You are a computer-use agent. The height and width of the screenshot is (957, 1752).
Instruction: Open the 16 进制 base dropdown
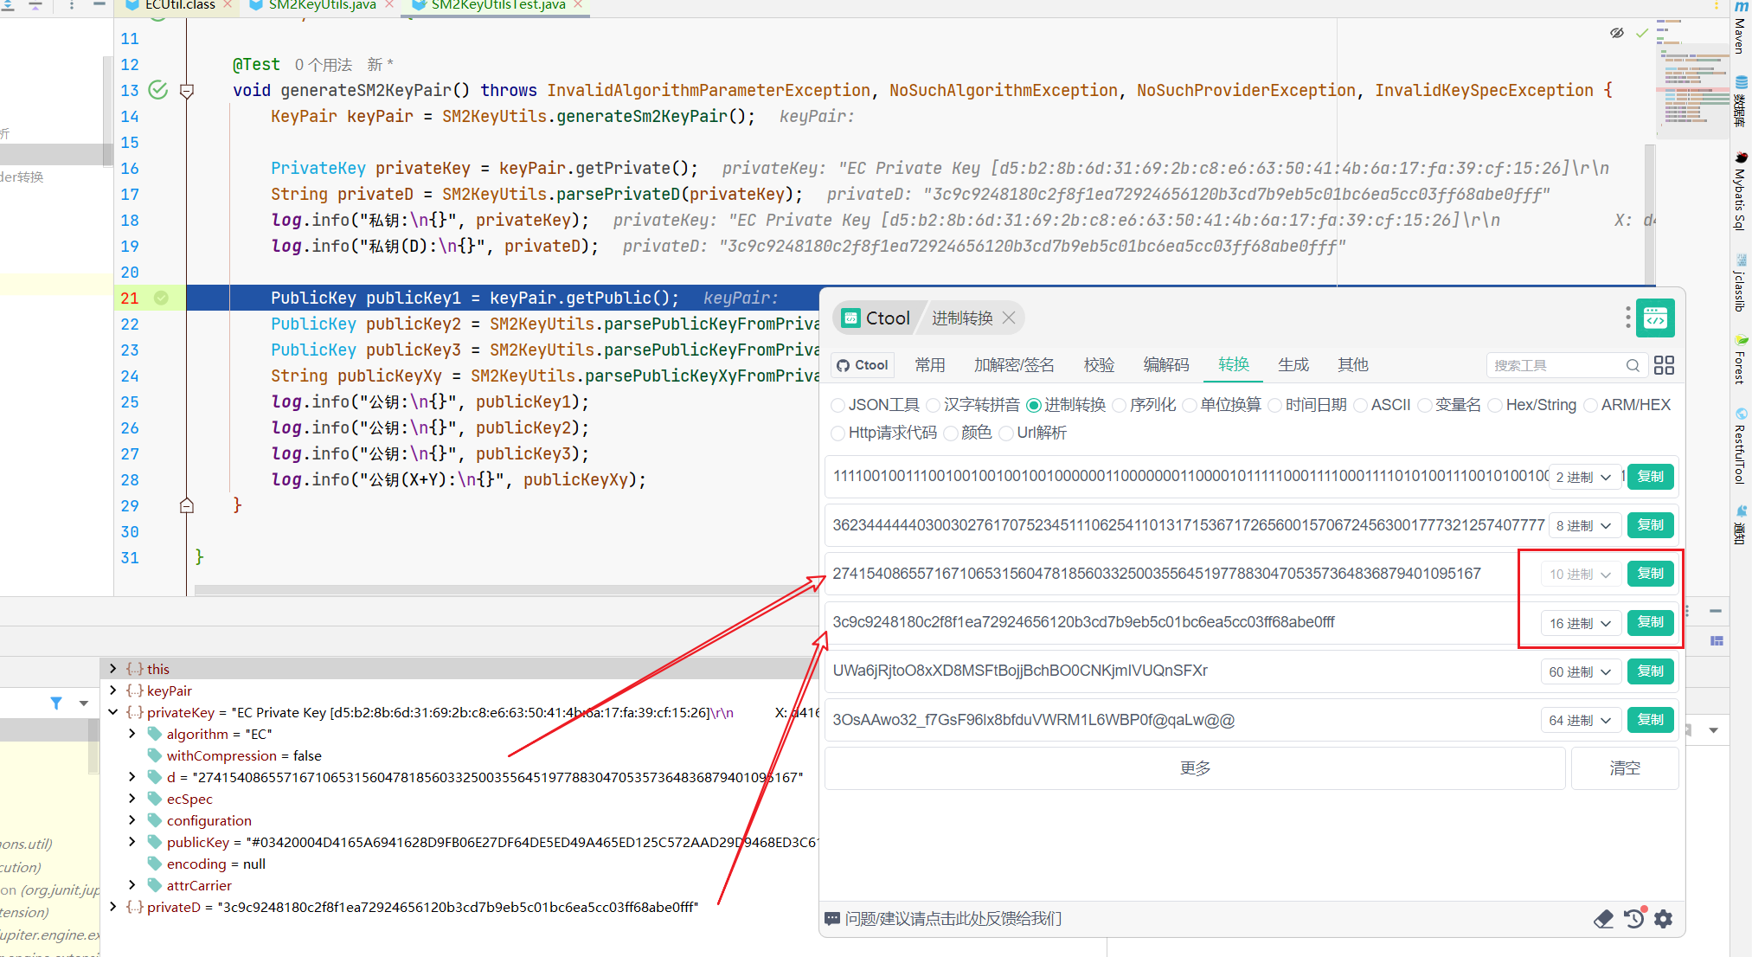point(1581,623)
